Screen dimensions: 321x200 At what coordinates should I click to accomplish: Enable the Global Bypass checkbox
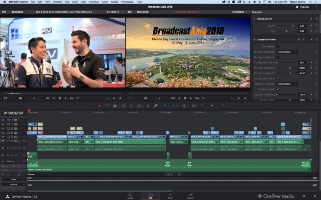point(278,47)
